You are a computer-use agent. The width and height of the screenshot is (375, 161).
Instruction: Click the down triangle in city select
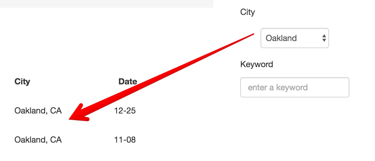coord(324,40)
